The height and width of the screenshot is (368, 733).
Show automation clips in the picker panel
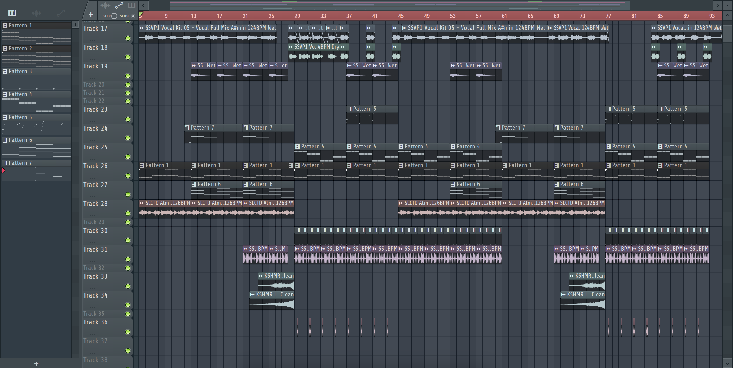61,13
